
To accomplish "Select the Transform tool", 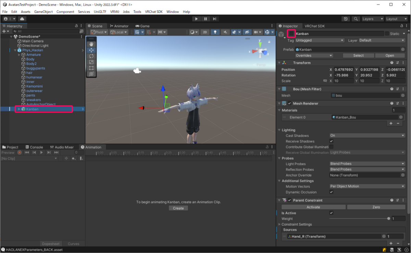I will tap(91, 74).
